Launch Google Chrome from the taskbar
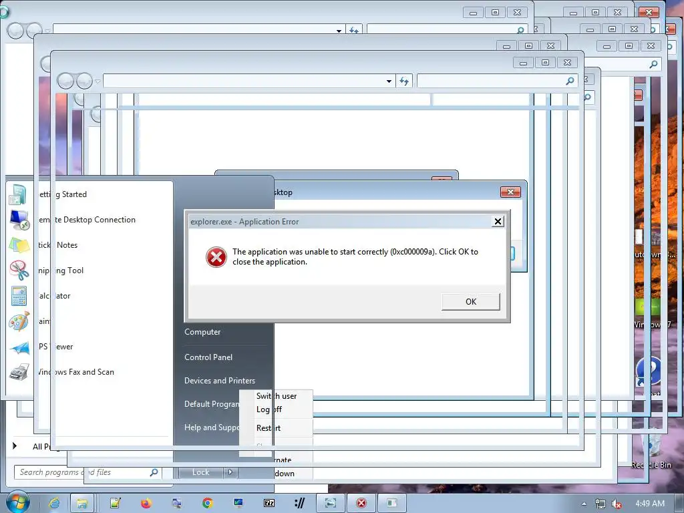 (x=207, y=503)
